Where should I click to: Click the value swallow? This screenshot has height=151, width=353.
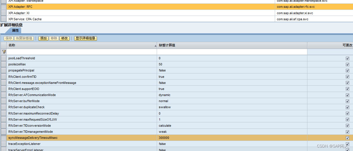165,107
